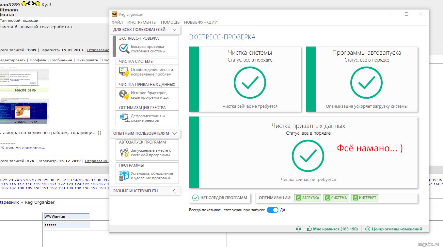443x247 pixels.
Task: Open the ФАЙЛ menu
Action: (117, 22)
